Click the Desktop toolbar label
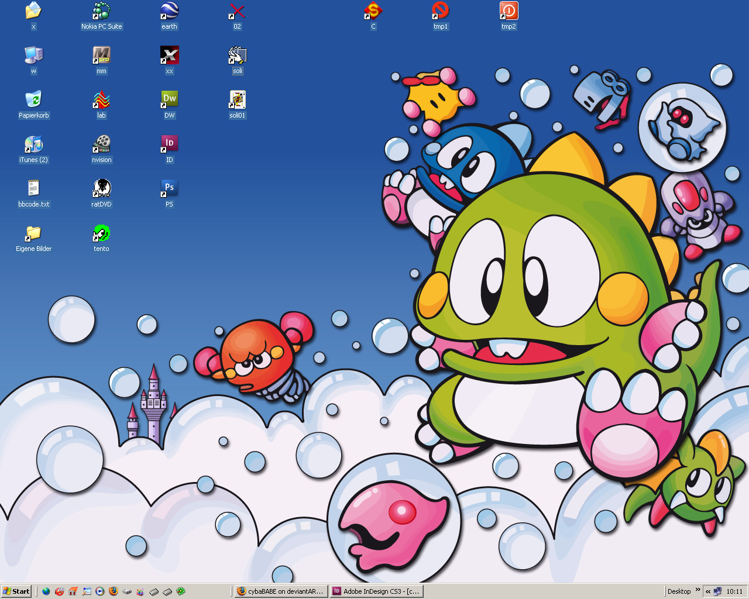The height and width of the screenshot is (599, 749). [679, 591]
